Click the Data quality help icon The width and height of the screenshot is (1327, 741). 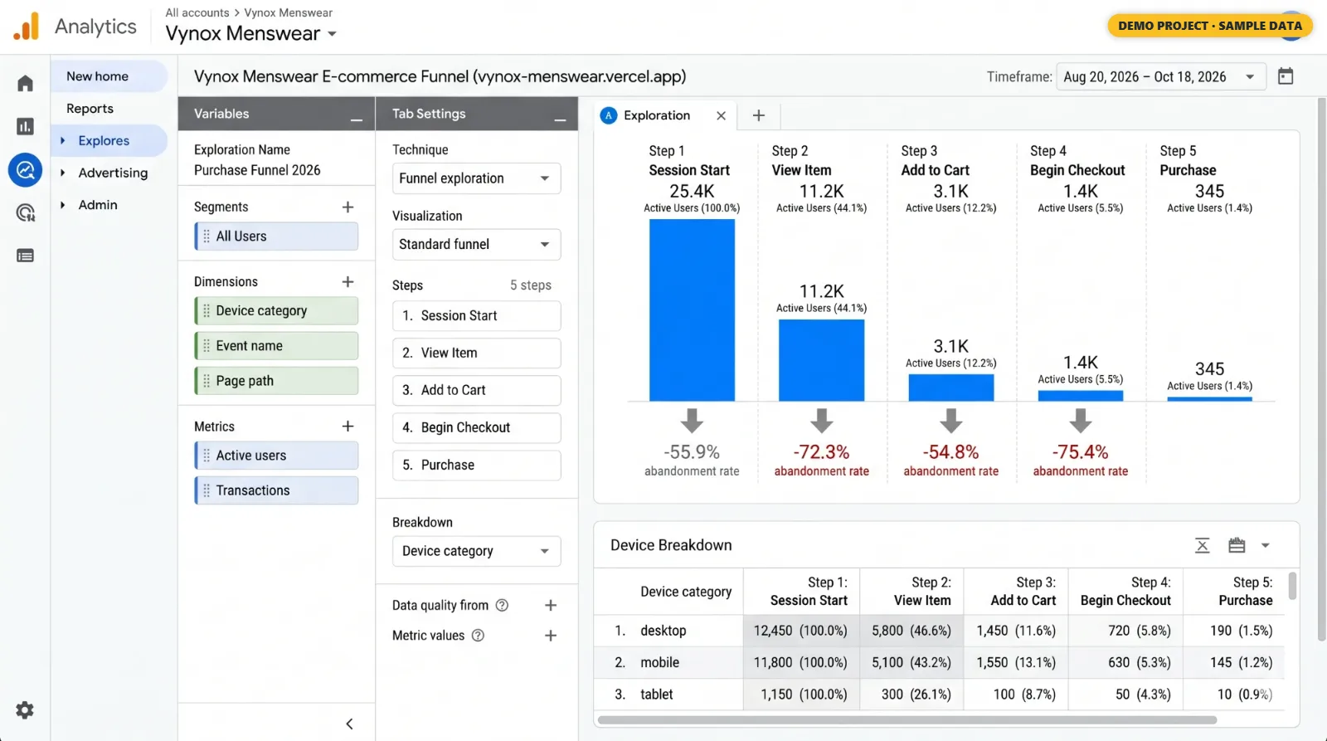(502, 605)
